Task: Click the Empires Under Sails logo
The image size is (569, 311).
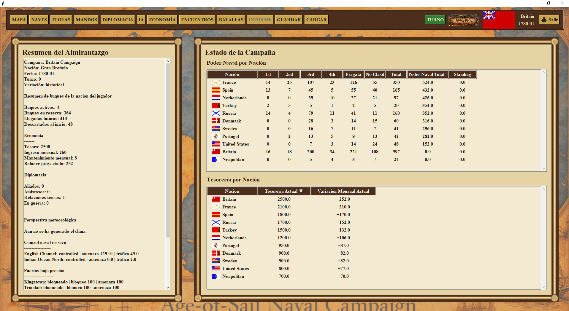Action: point(464,20)
